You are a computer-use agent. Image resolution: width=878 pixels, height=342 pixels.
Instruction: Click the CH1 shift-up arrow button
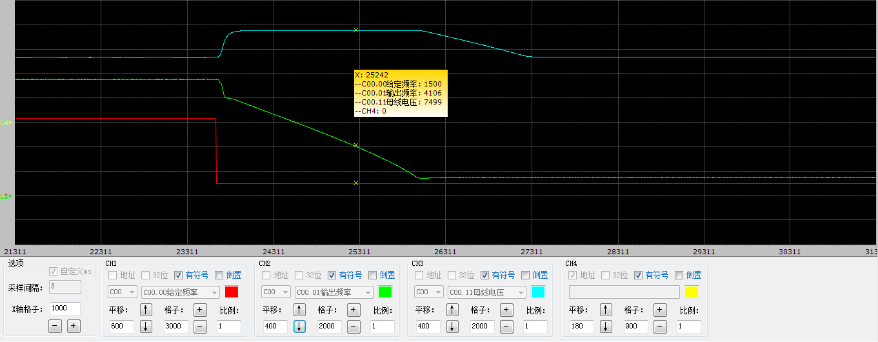pyautogui.click(x=146, y=310)
